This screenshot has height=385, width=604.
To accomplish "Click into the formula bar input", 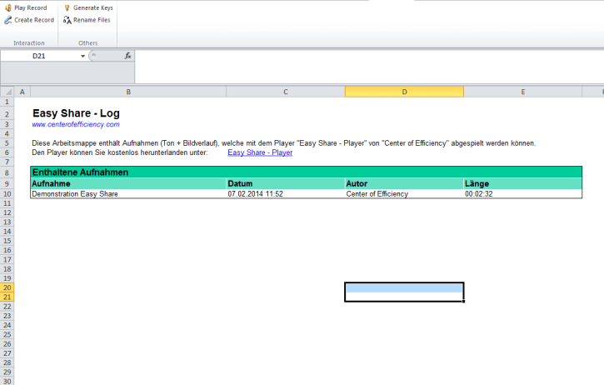I will 369,67.
